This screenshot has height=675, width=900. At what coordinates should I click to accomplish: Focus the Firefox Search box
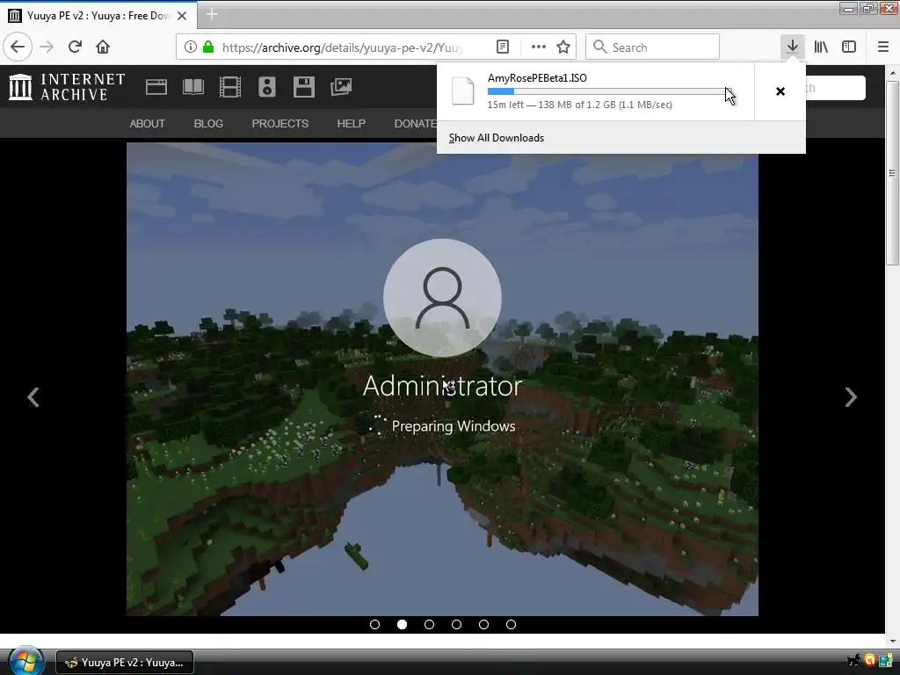pos(653,47)
